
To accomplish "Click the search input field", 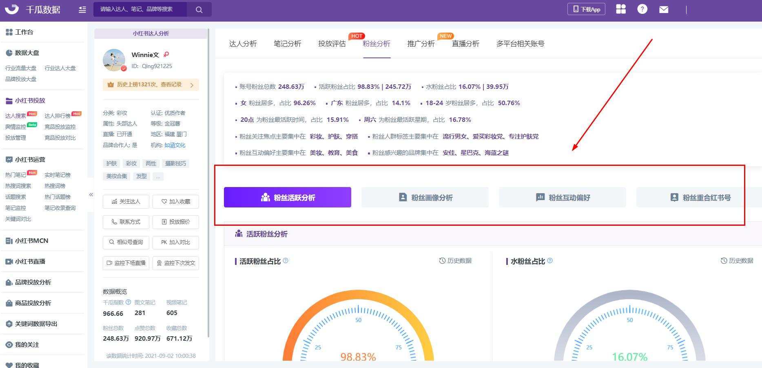I will coord(140,9).
